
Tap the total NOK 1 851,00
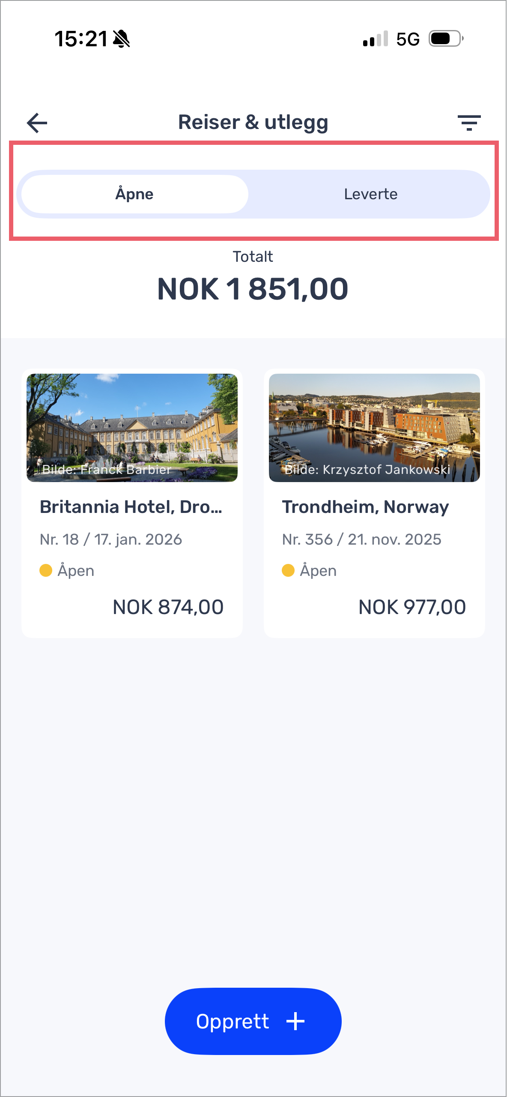253,289
